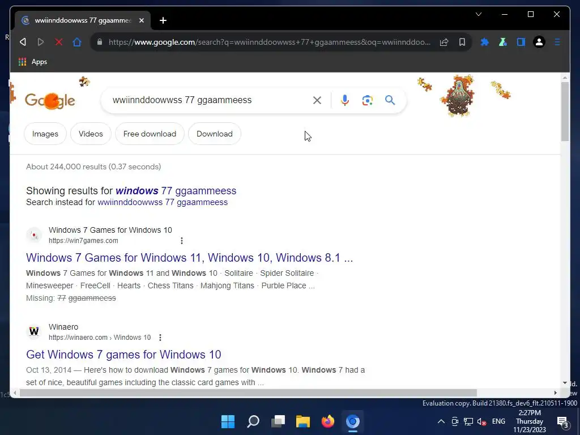This screenshot has width=580, height=435.
Task: Open more options for Winaero result
Action: (160, 338)
